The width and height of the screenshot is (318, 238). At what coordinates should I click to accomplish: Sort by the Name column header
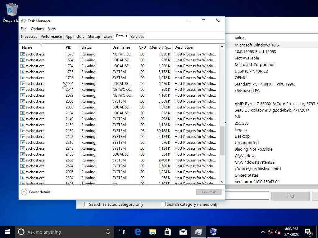41,47
